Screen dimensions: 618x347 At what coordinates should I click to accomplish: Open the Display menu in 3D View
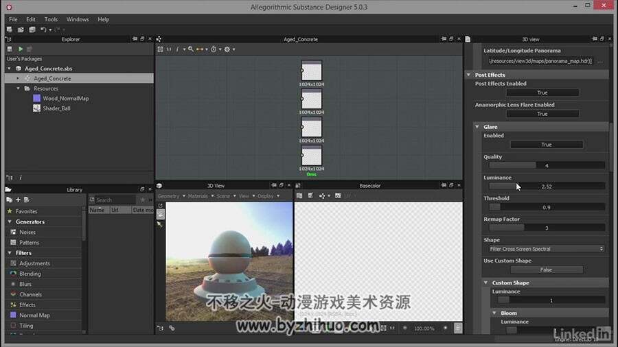tap(268, 196)
